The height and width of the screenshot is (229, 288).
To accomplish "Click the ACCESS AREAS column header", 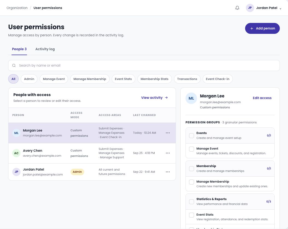I will click(x=110, y=115).
